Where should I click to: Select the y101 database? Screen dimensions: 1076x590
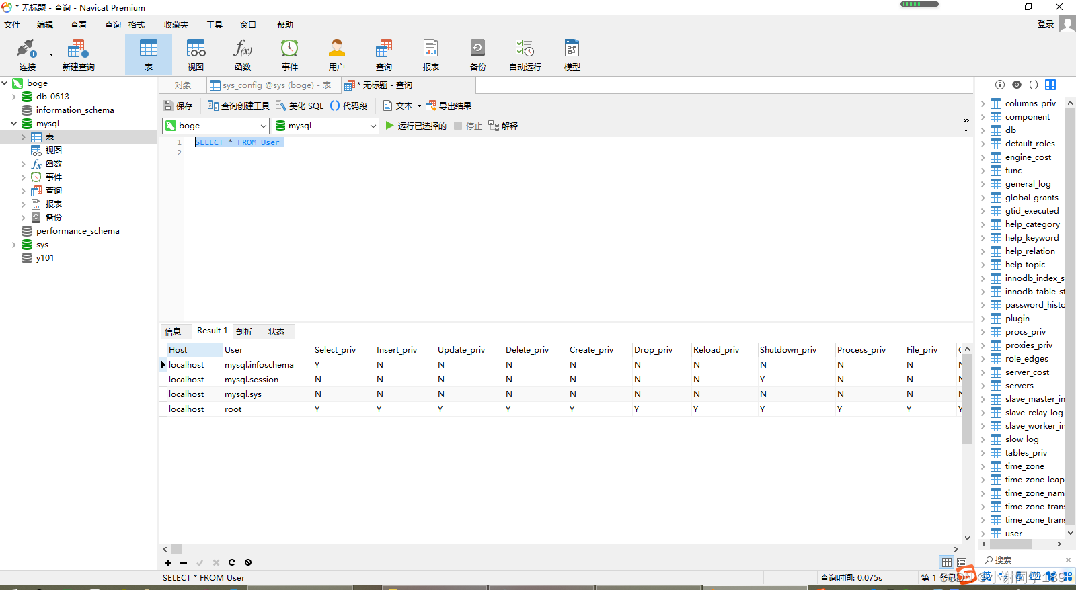pyautogui.click(x=44, y=258)
